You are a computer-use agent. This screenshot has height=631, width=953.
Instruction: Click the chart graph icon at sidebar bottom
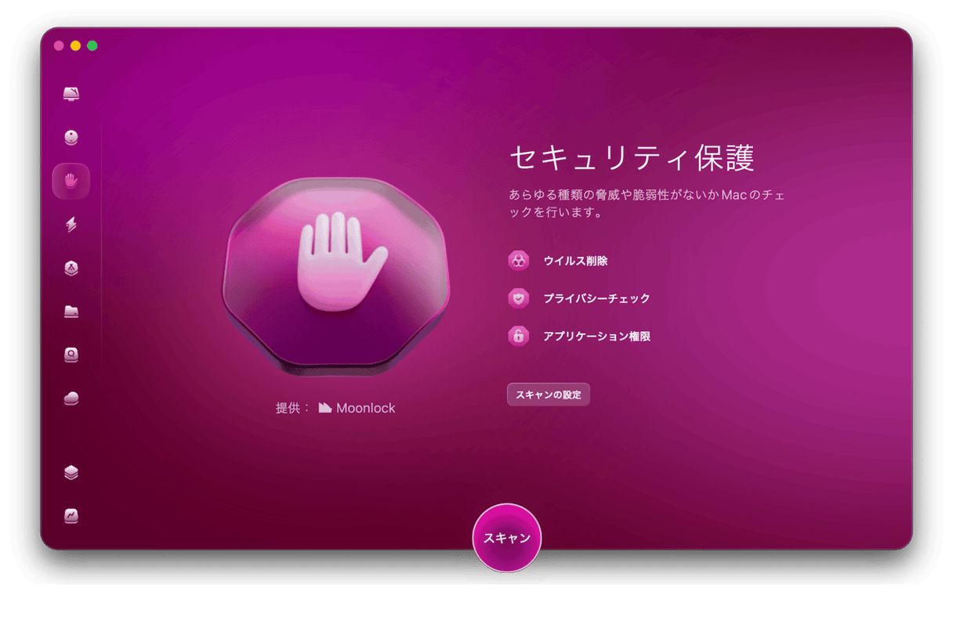coord(71,516)
